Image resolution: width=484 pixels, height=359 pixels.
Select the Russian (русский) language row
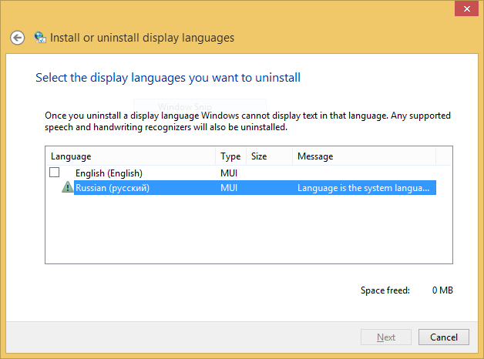coord(255,187)
